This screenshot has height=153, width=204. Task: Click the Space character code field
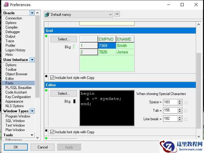[x=170, y=102]
